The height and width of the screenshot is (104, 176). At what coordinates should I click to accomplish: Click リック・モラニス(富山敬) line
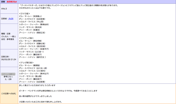(x=31, y=76)
